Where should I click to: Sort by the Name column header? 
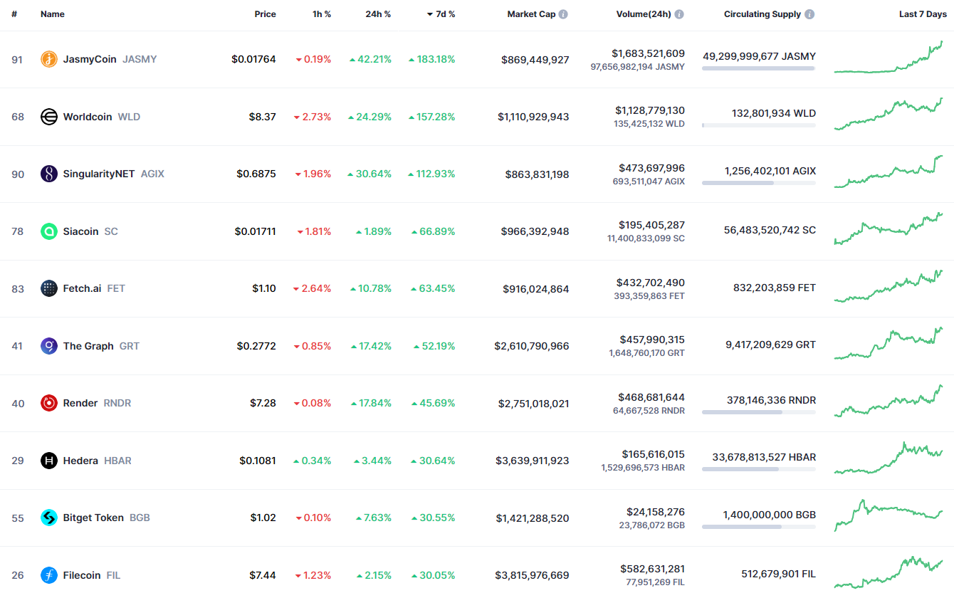coord(53,14)
